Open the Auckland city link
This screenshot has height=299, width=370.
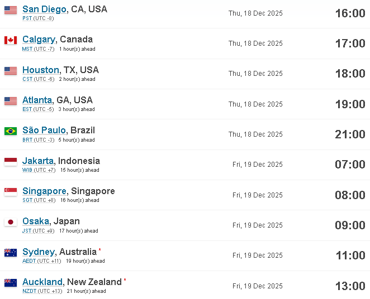pos(42,282)
